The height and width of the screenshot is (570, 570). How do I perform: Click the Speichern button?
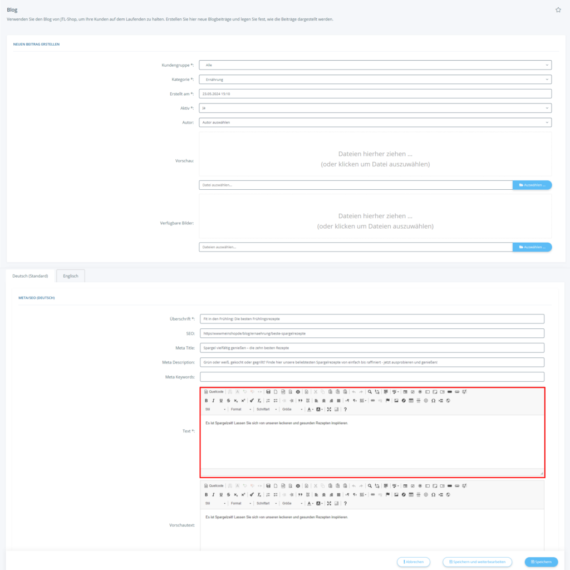(541, 562)
